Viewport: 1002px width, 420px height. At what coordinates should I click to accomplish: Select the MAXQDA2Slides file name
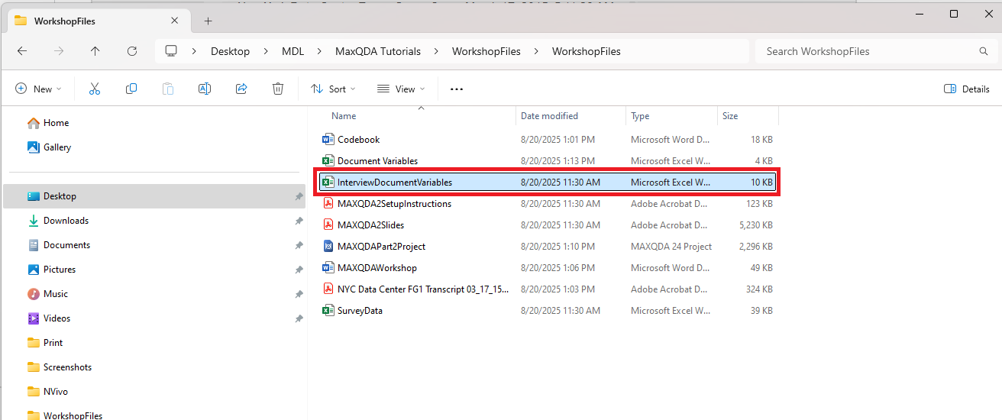(x=371, y=225)
